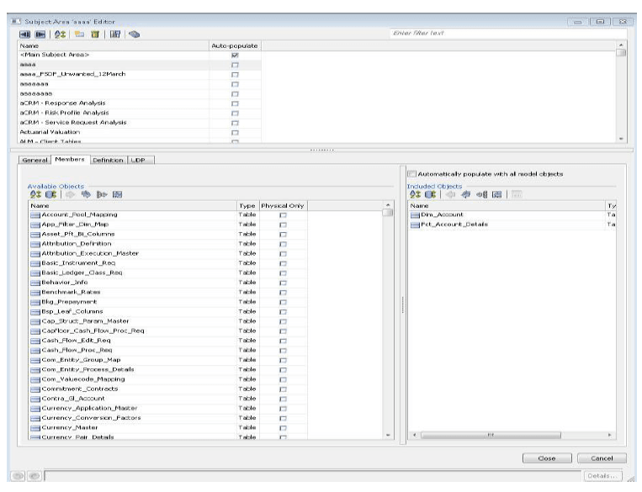Click Name column header in subject area list
Image resolution: width=642 pixels, height=492 pixels.
[x=114, y=46]
